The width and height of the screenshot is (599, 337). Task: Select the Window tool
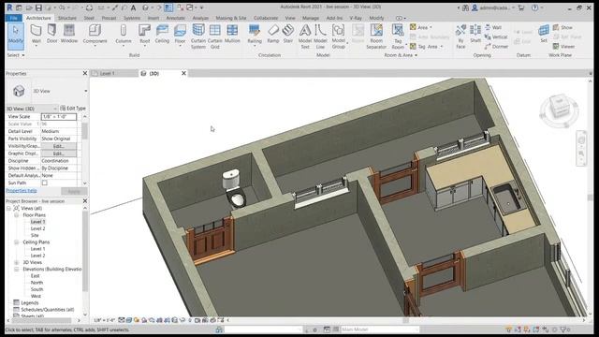click(69, 34)
